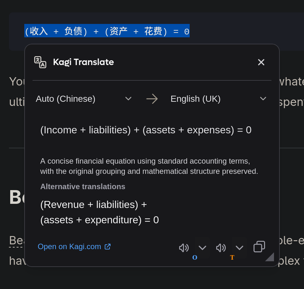Click the "Kagi Translate" title text
The width and height of the screenshot is (304, 289).
pyautogui.click(x=83, y=62)
